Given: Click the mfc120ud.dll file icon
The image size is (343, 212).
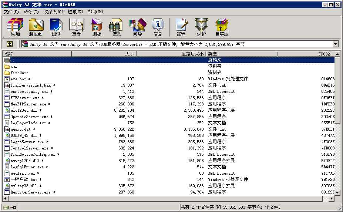Looking at the screenshot, I should tap(7, 111).
